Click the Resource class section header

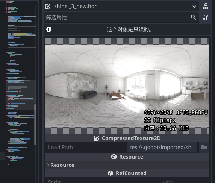point(127,157)
